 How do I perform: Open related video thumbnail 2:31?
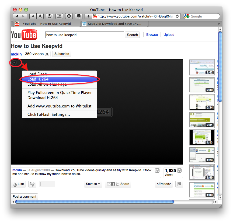point(202,120)
